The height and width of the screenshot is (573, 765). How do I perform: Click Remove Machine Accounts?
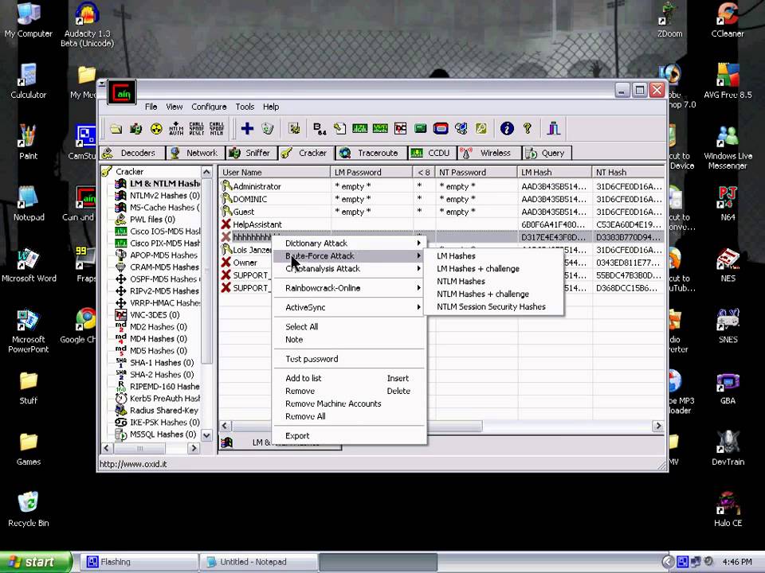point(349,403)
